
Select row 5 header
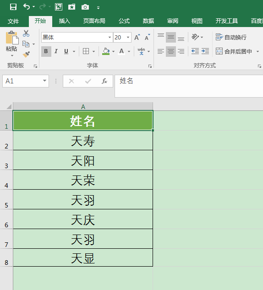(x=6, y=199)
